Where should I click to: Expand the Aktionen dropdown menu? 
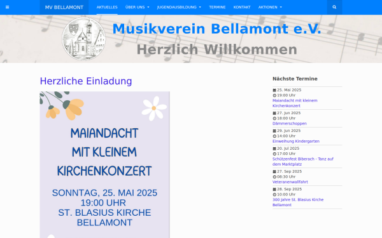(270, 7)
